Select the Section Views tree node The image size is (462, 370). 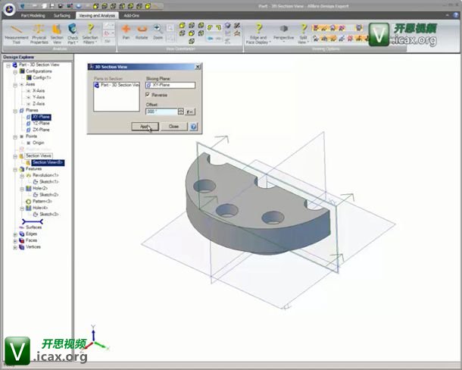tap(39, 155)
